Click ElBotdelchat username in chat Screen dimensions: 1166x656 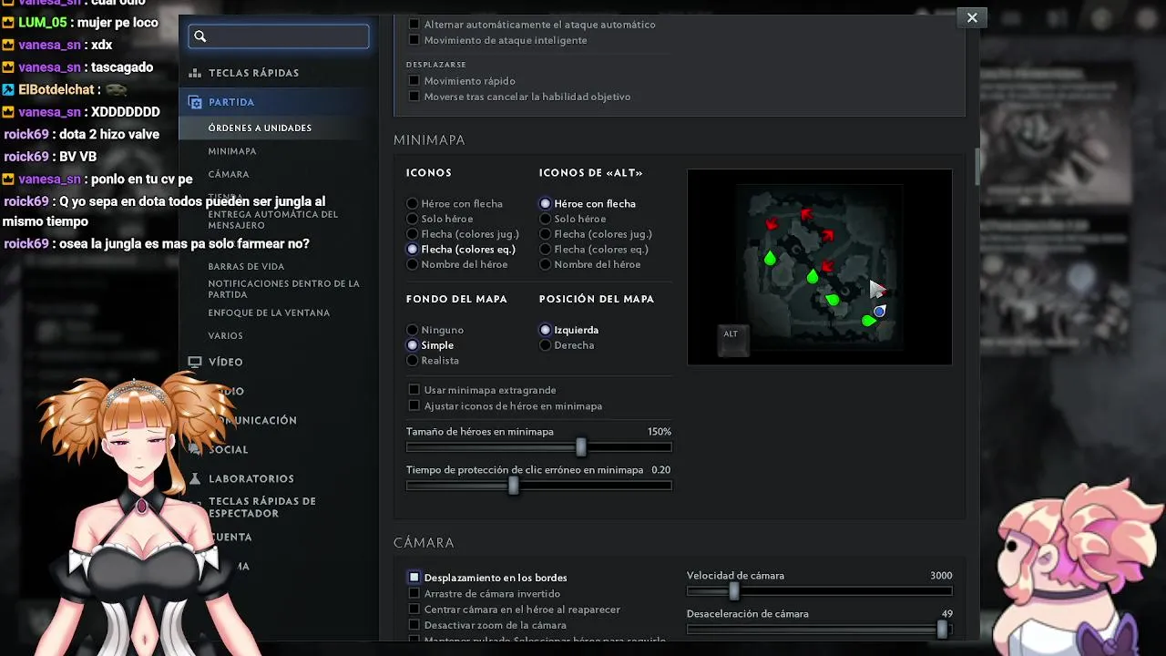tap(56, 89)
